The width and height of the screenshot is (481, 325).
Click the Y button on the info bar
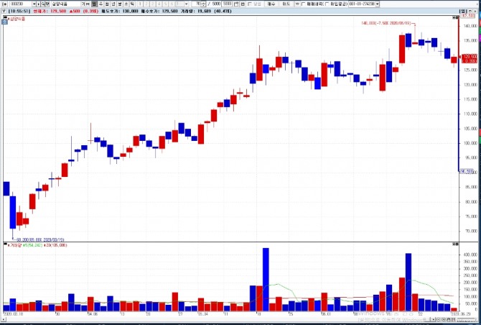tap(4, 11)
